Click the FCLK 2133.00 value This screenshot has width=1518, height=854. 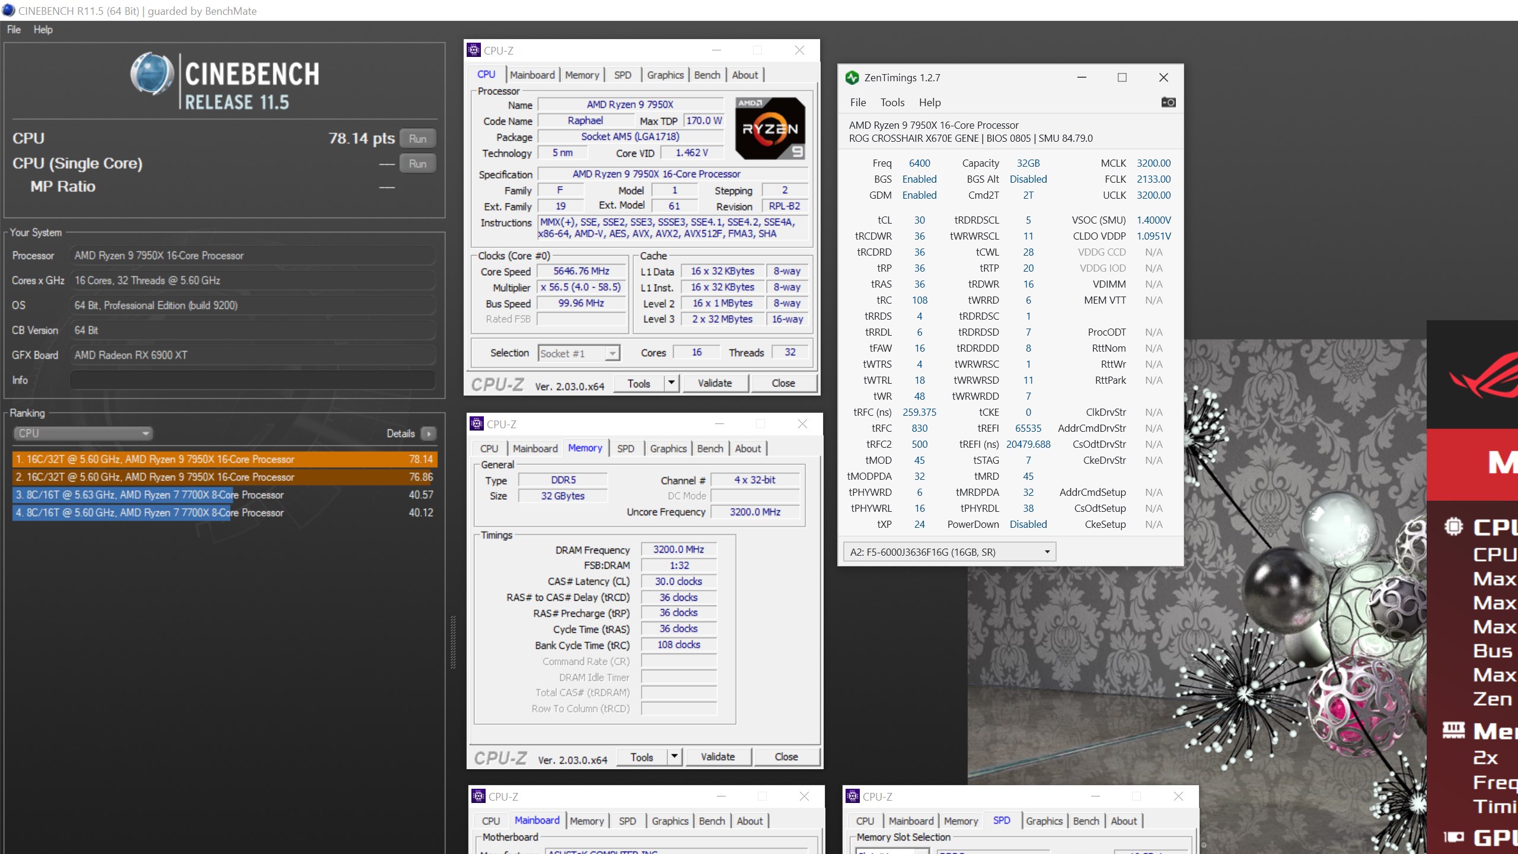[1153, 179]
